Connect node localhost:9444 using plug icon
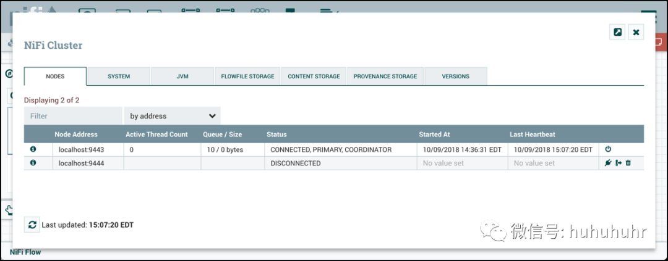Image resolution: width=668 pixels, height=261 pixels. (x=608, y=163)
